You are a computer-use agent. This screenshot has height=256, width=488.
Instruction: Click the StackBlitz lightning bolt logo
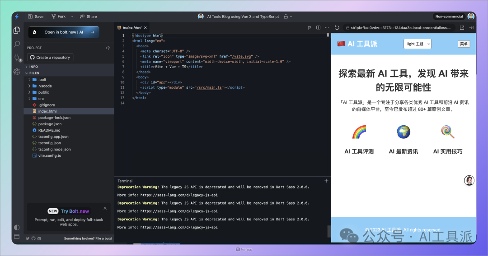(x=17, y=16)
